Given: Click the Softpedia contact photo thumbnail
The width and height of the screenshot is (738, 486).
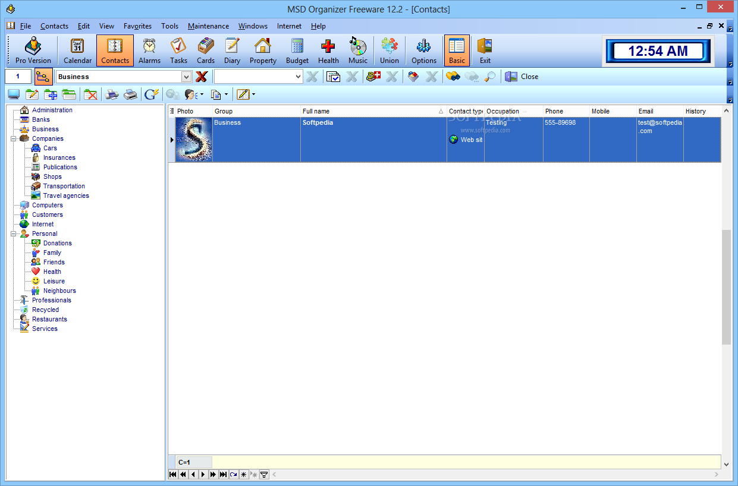Looking at the screenshot, I should point(194,140).
